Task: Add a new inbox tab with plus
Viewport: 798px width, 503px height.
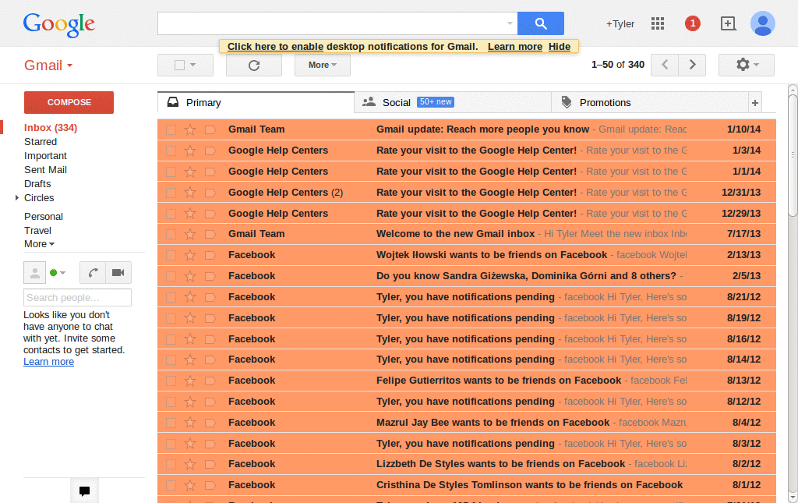Action: click(x=754, y=103)
